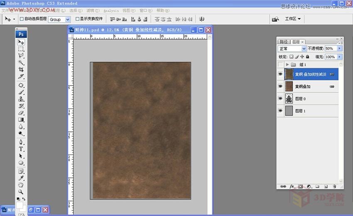The height and width of the screenshot is (216, 353).
Task: Toggle lock image pixels
Action: pyautogui.click(x=297, y=57)
